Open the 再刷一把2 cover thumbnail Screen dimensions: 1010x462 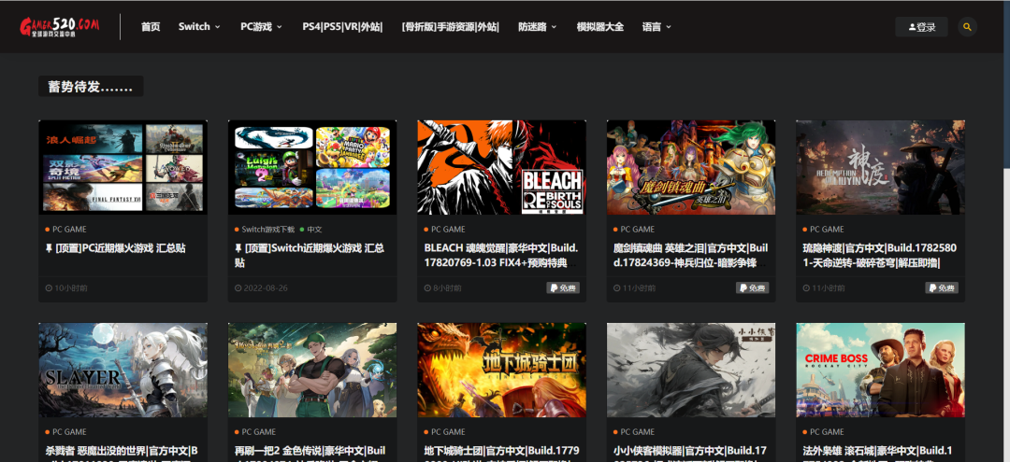tap(312, 371)
